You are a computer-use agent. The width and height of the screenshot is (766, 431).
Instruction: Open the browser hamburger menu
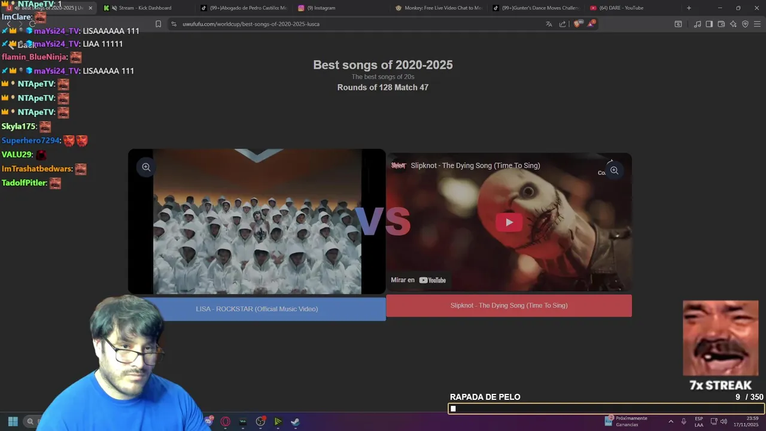[758, 24]
